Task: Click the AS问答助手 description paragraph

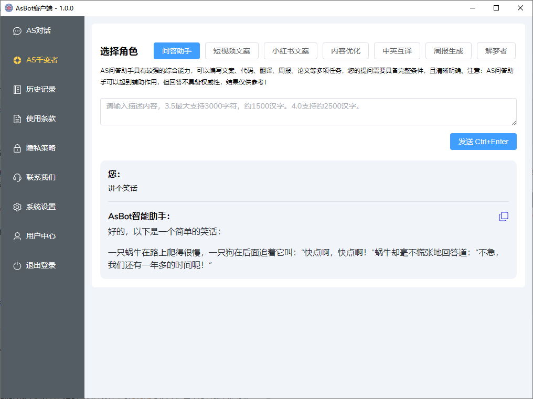Action: pyautogui.click(x=307, y=77)
